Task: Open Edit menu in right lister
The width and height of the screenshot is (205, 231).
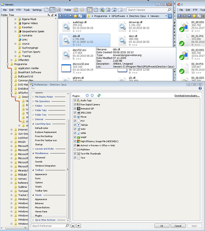Action: tap(188, 10)
